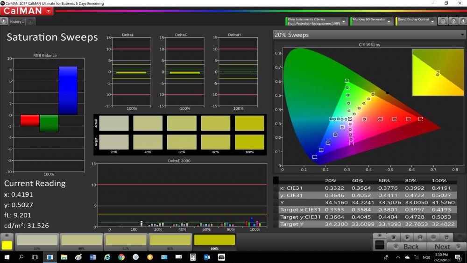Click the yellow gamut zoom inset
This screenshot has width=467, height=263.
(x=438, y=72)
